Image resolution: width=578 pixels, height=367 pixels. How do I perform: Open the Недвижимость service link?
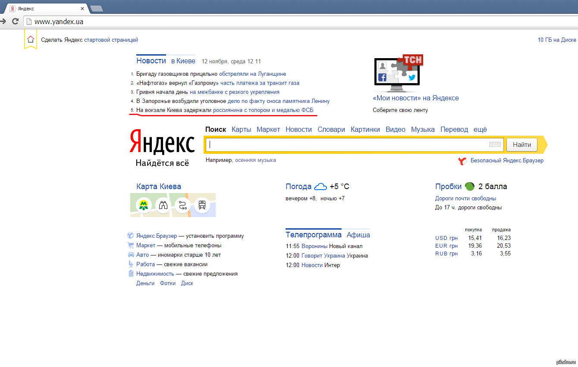pos(155,274)
